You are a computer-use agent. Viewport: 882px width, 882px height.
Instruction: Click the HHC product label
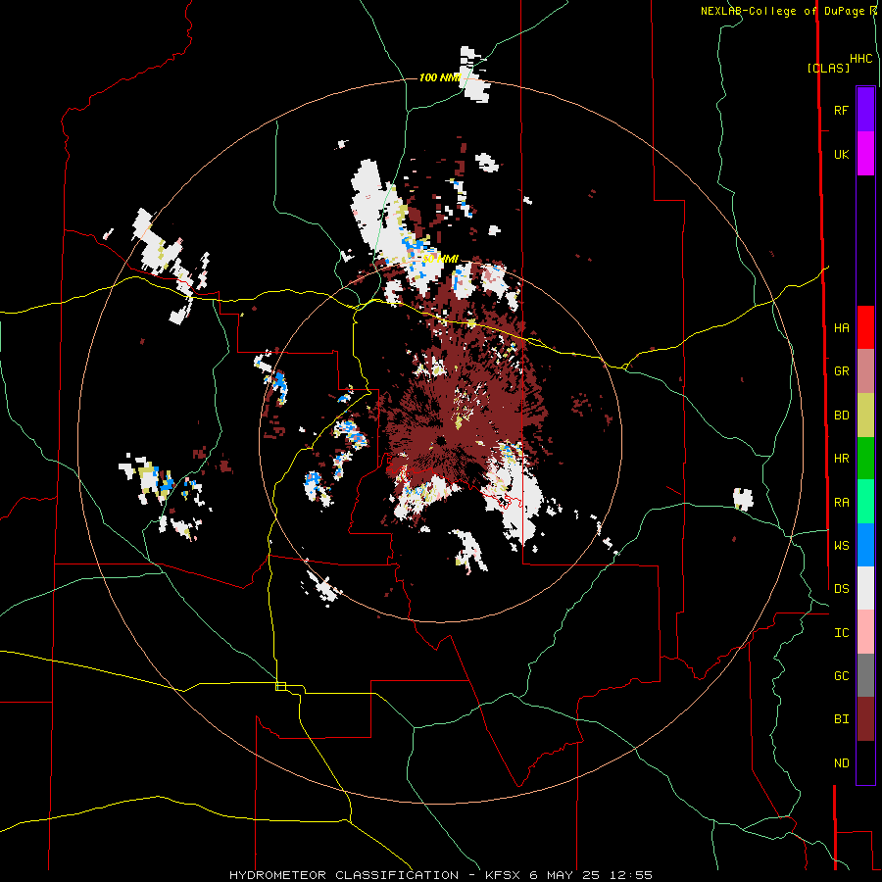point(860,59)
